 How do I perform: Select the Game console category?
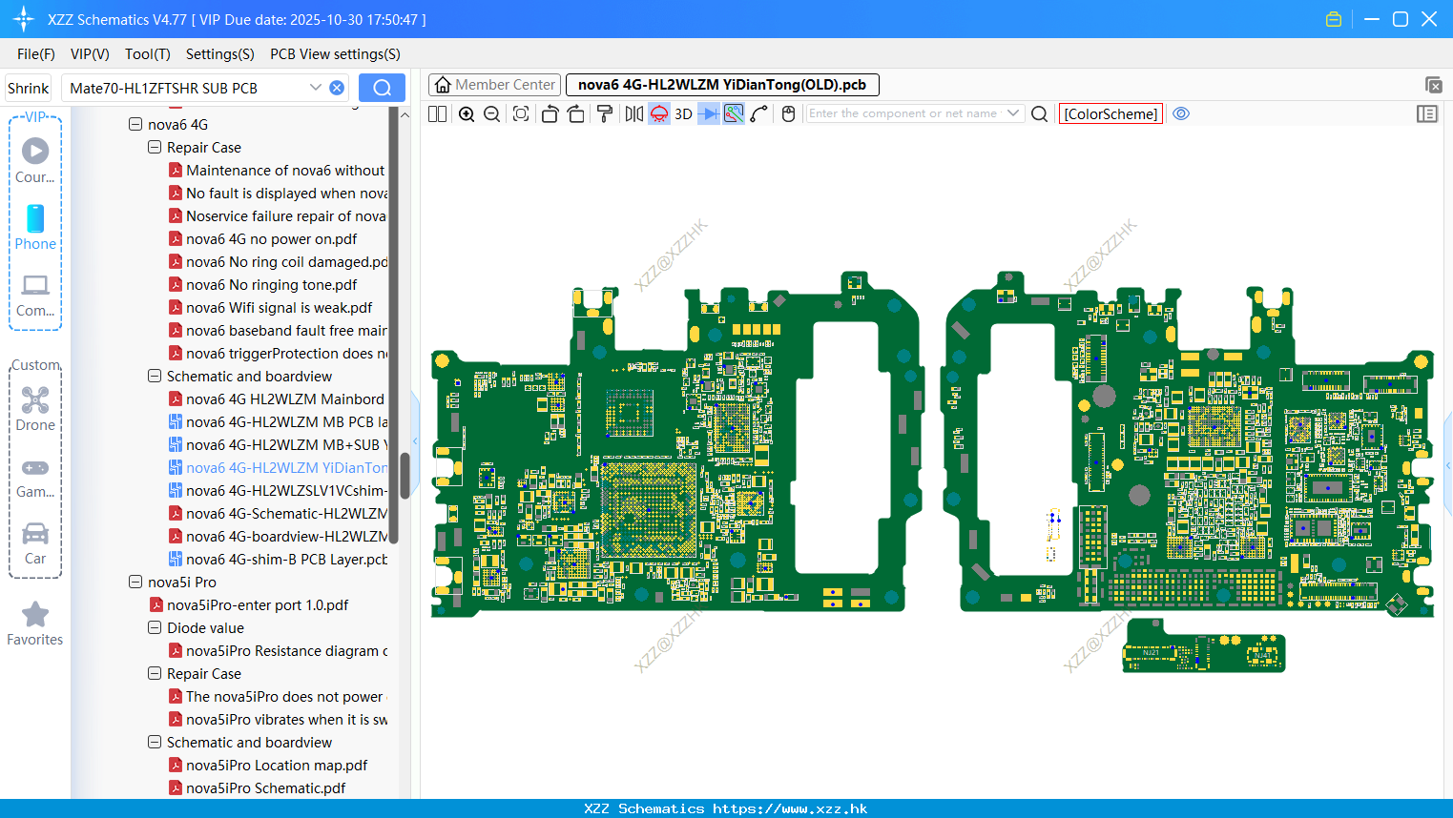coord(35,477)
